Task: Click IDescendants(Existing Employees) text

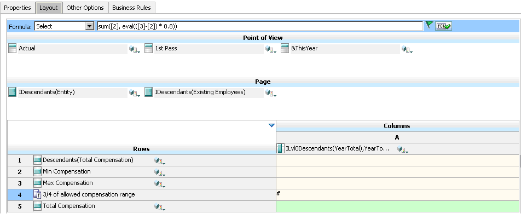Action: point(200,92)
